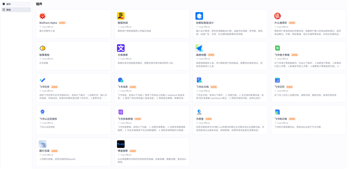Click Coze Official avatar in 高德地图 card
This screenshot has height=169, width=347.
coord(197,59)
